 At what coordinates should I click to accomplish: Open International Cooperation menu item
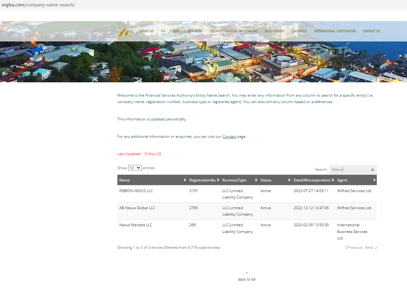(335, 31)
